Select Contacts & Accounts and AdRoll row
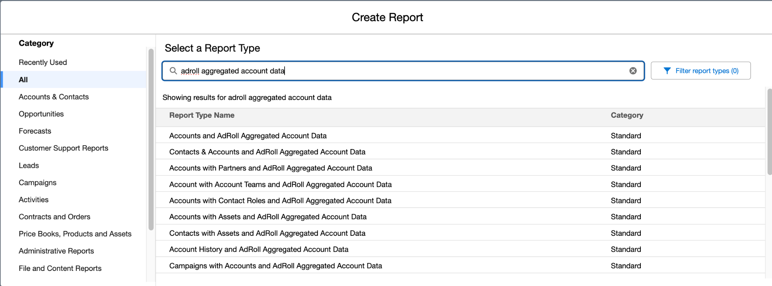The width and height of the screenshot is (772, 286). 460,152
